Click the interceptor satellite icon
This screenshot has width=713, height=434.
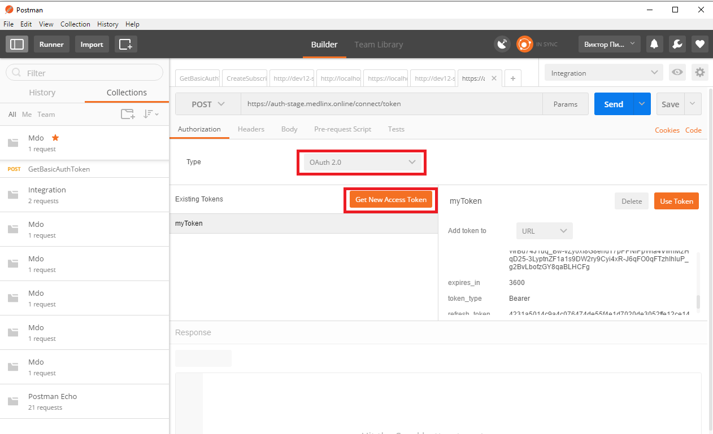point(502,44)
